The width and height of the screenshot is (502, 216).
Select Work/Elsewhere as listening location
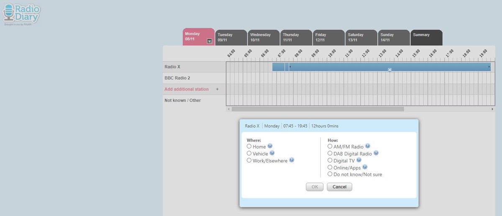coord(249,160)
